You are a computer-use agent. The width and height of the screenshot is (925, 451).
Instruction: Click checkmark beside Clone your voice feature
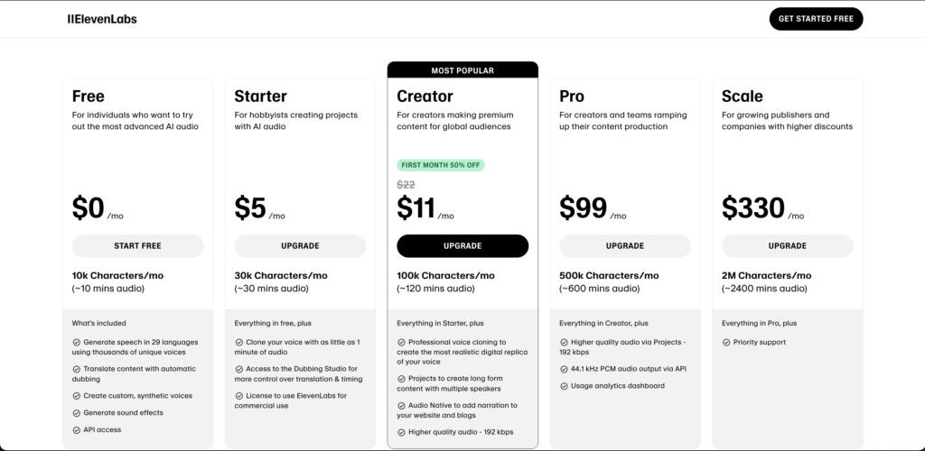pos(238,343)
